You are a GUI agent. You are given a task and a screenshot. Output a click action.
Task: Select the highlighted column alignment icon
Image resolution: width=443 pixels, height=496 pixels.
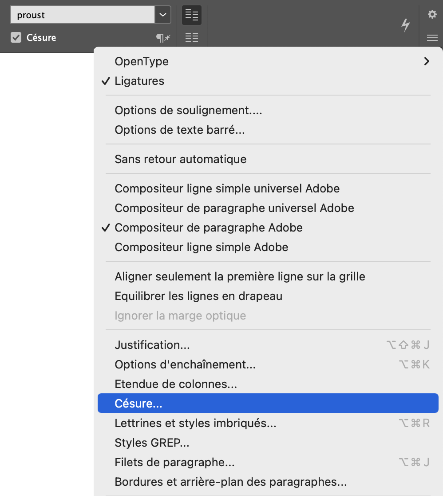[192, 15]
